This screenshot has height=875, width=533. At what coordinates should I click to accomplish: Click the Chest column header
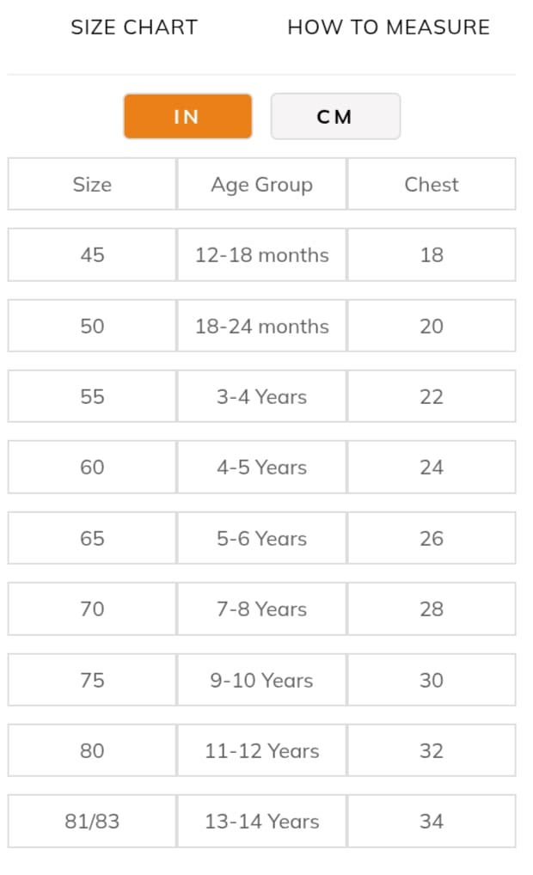pos(432,184)
